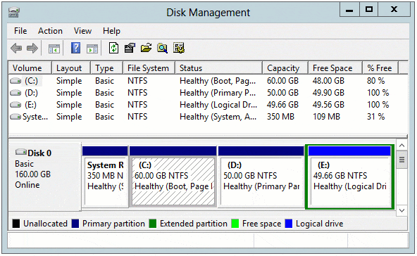Select the (E:) 49.66 GB logical drive block
417x256 pixels.
pyautogui.click(x=349, y=177)
